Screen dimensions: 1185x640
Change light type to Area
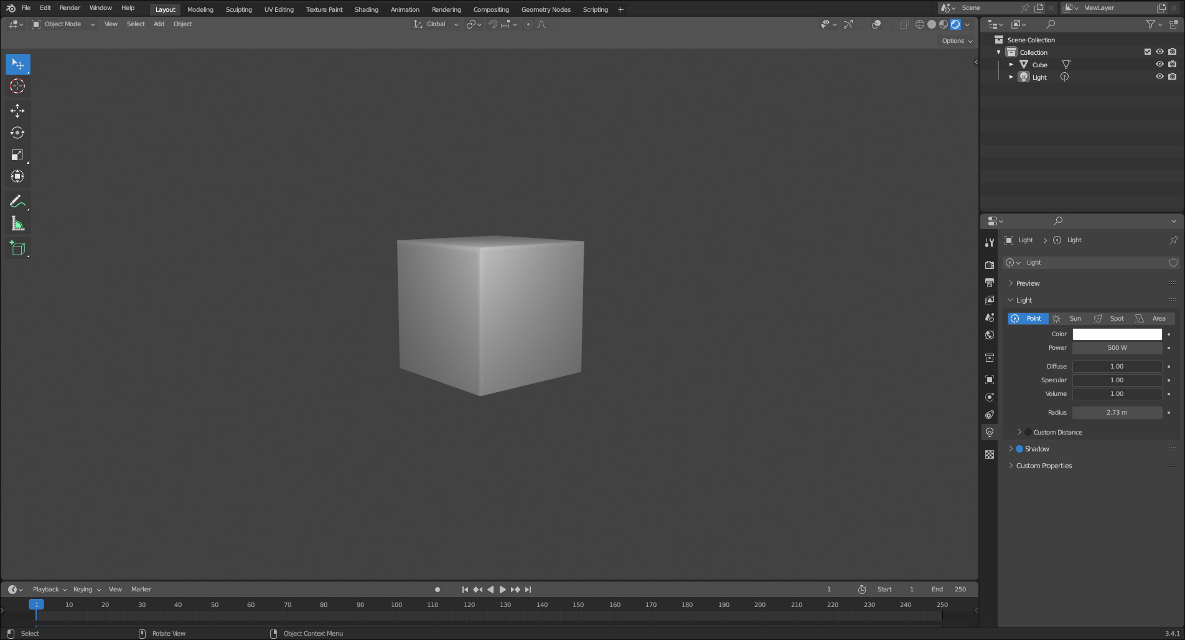click(x=1153, y=319)
